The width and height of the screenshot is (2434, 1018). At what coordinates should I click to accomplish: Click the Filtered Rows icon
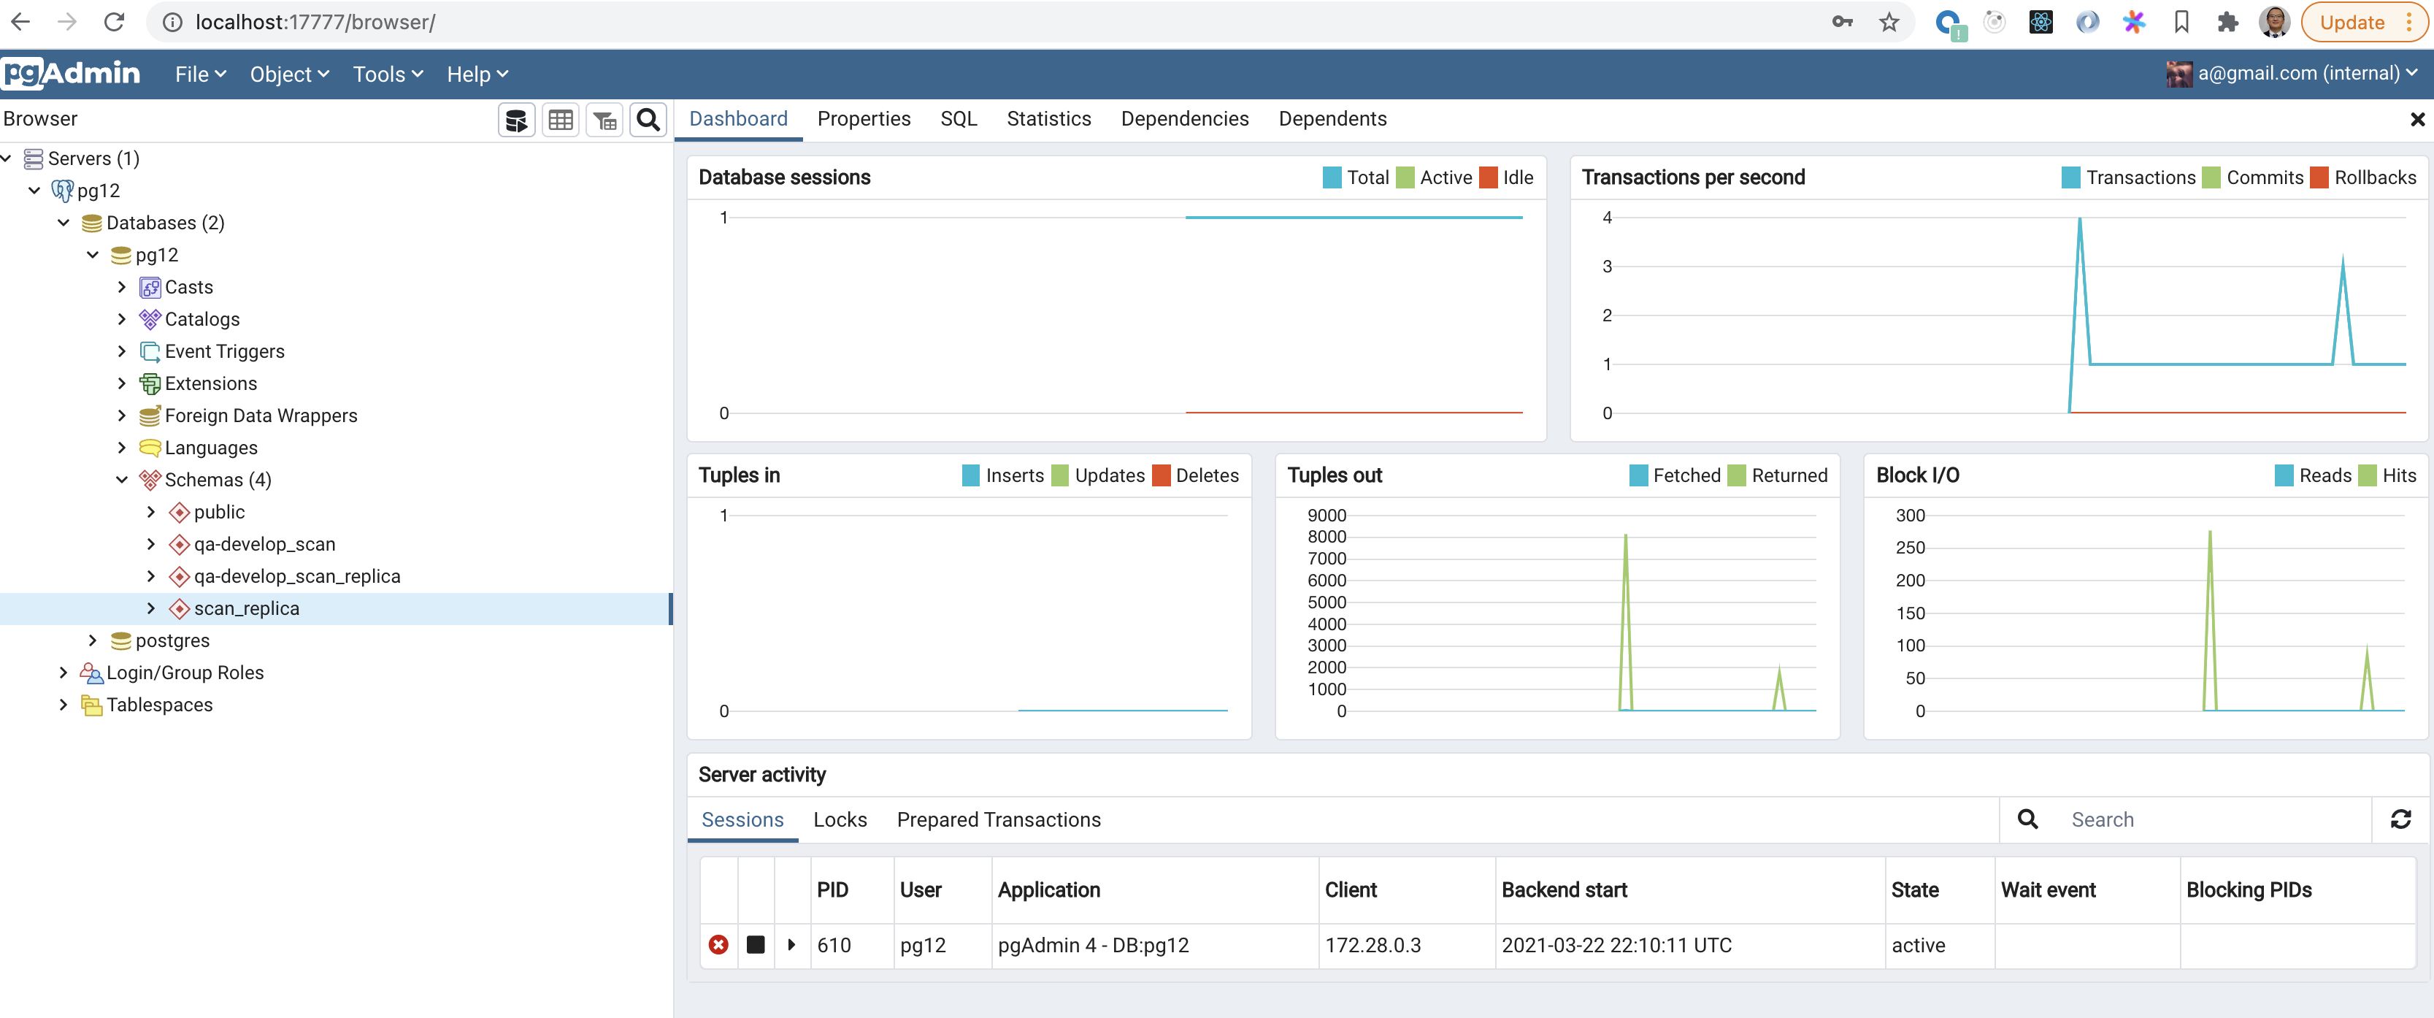pyautogui.click(x=604, y=120)
